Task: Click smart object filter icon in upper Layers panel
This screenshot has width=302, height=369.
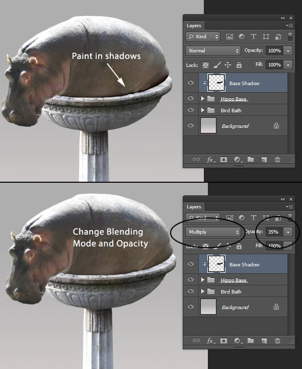Action: (278, 36)
